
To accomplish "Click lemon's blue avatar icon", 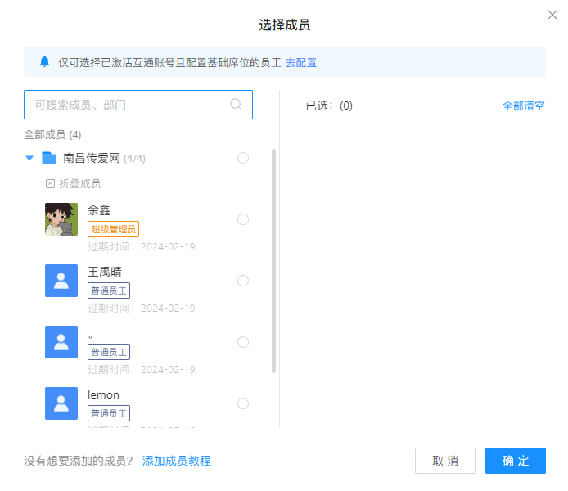I will pos(61,403).
